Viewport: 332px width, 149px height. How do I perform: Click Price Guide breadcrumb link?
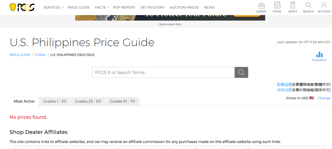pos(20,55)
